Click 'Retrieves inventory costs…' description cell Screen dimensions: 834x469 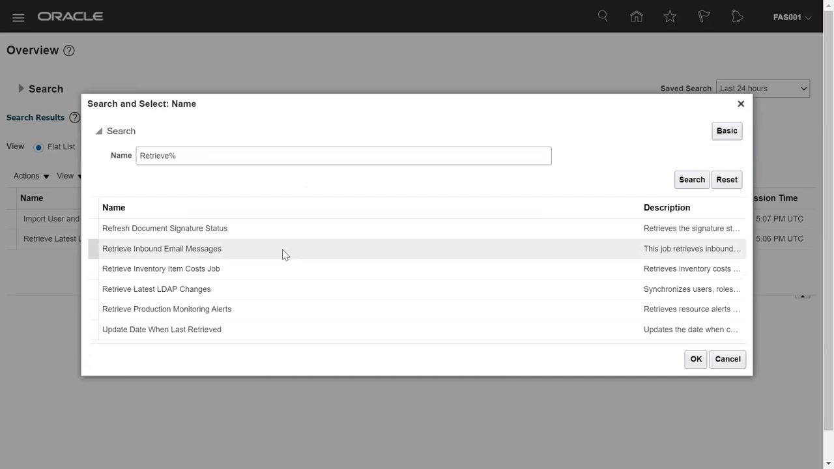tap(692, 269)
